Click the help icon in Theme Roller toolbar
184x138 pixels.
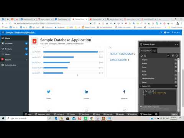[177, 56]
